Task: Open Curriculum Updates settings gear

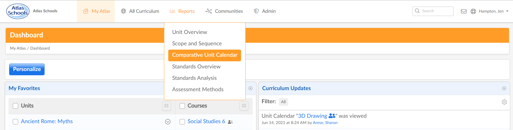Action: click(504, 102)
